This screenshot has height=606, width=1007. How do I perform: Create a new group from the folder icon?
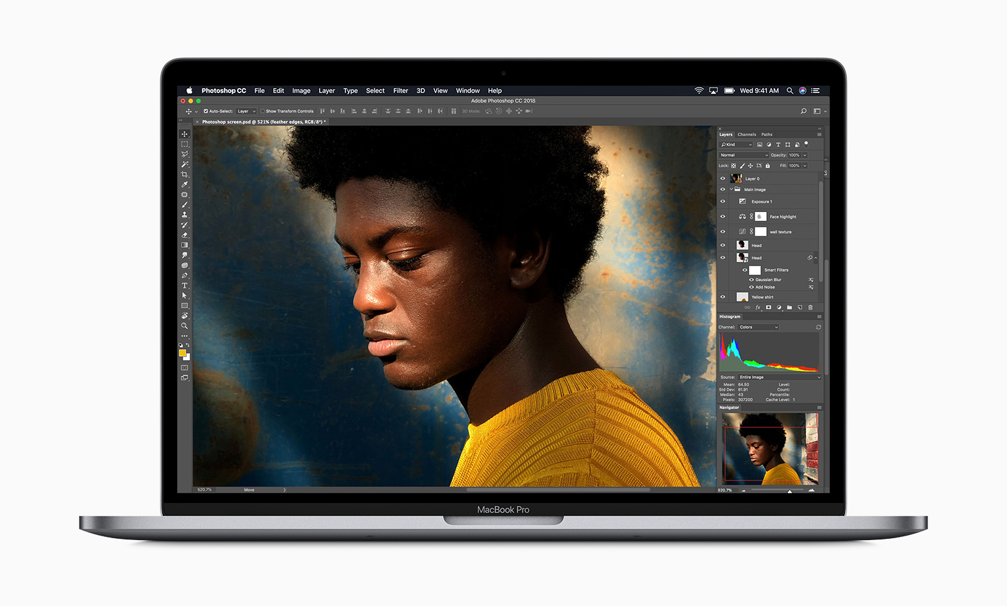pos(789,306)
